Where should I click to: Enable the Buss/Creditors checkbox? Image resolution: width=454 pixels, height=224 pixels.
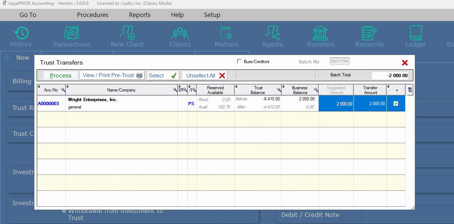pyautogui.click(x=239, y=62)
